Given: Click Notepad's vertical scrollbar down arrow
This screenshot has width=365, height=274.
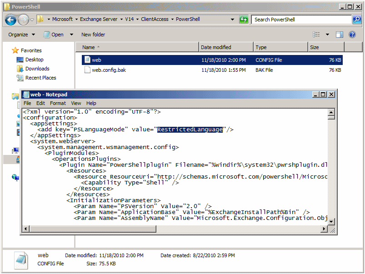Looking at the screenshot, I should pyautogui.click(x=331, y=221).
